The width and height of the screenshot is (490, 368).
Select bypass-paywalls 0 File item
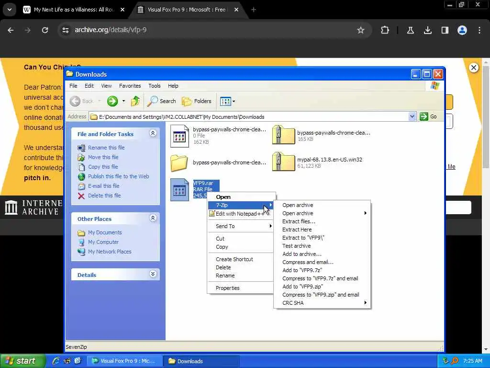pos(180,136)
